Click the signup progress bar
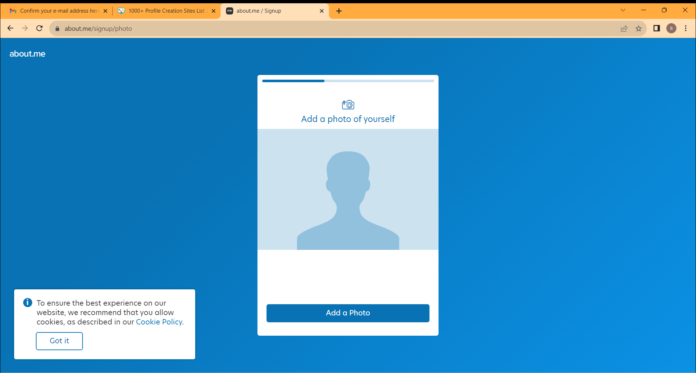 tap(348, 81)
